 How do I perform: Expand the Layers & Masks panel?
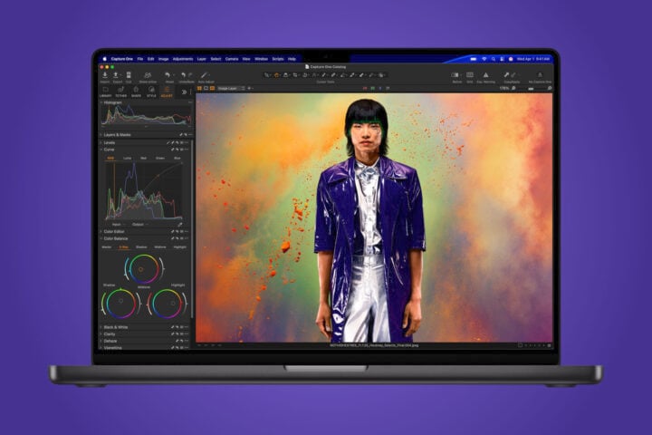click(101, 135)
